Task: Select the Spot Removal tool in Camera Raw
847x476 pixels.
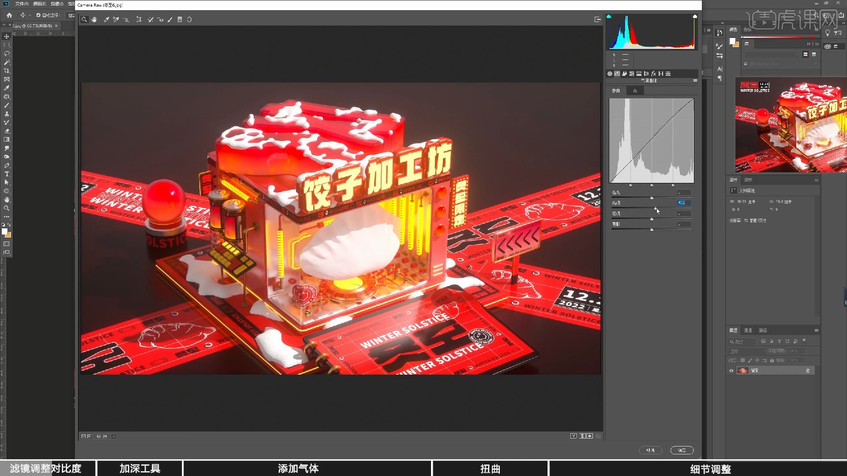Action: (x=150, y=19)
